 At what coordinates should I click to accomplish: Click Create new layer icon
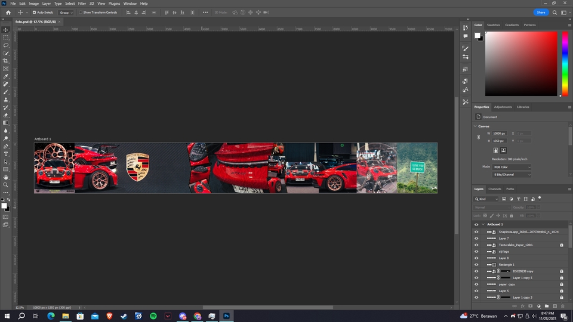tap(554, 306)
